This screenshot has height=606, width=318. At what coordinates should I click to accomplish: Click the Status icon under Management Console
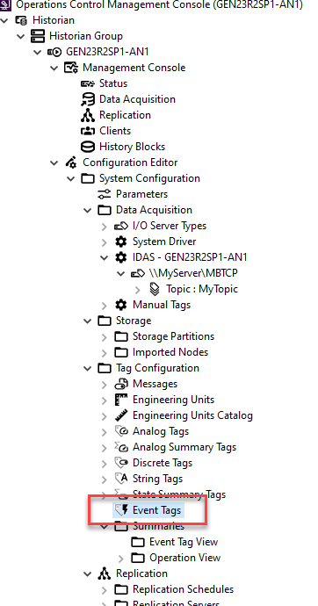click(x=88, y=83)
